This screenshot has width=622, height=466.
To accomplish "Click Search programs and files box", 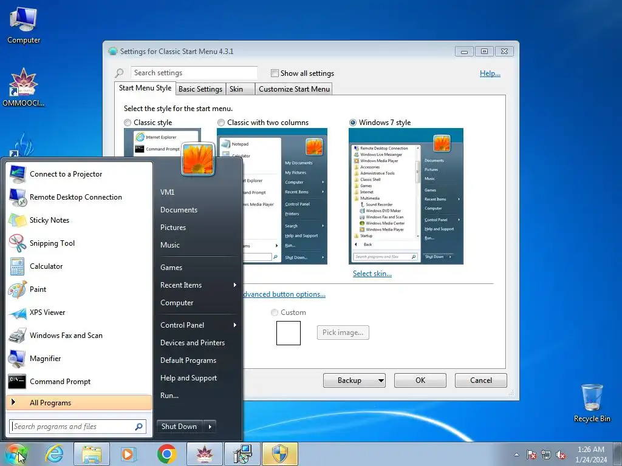I will pyautogui.click(x=78, y=427).
